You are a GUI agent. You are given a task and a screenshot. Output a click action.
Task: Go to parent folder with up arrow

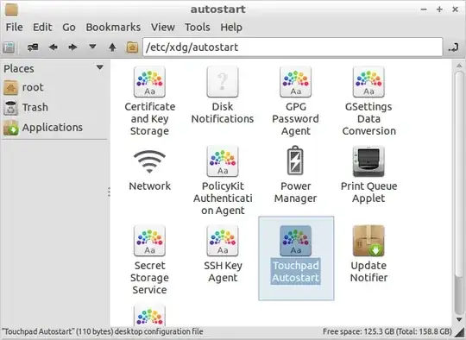(112, 47)
